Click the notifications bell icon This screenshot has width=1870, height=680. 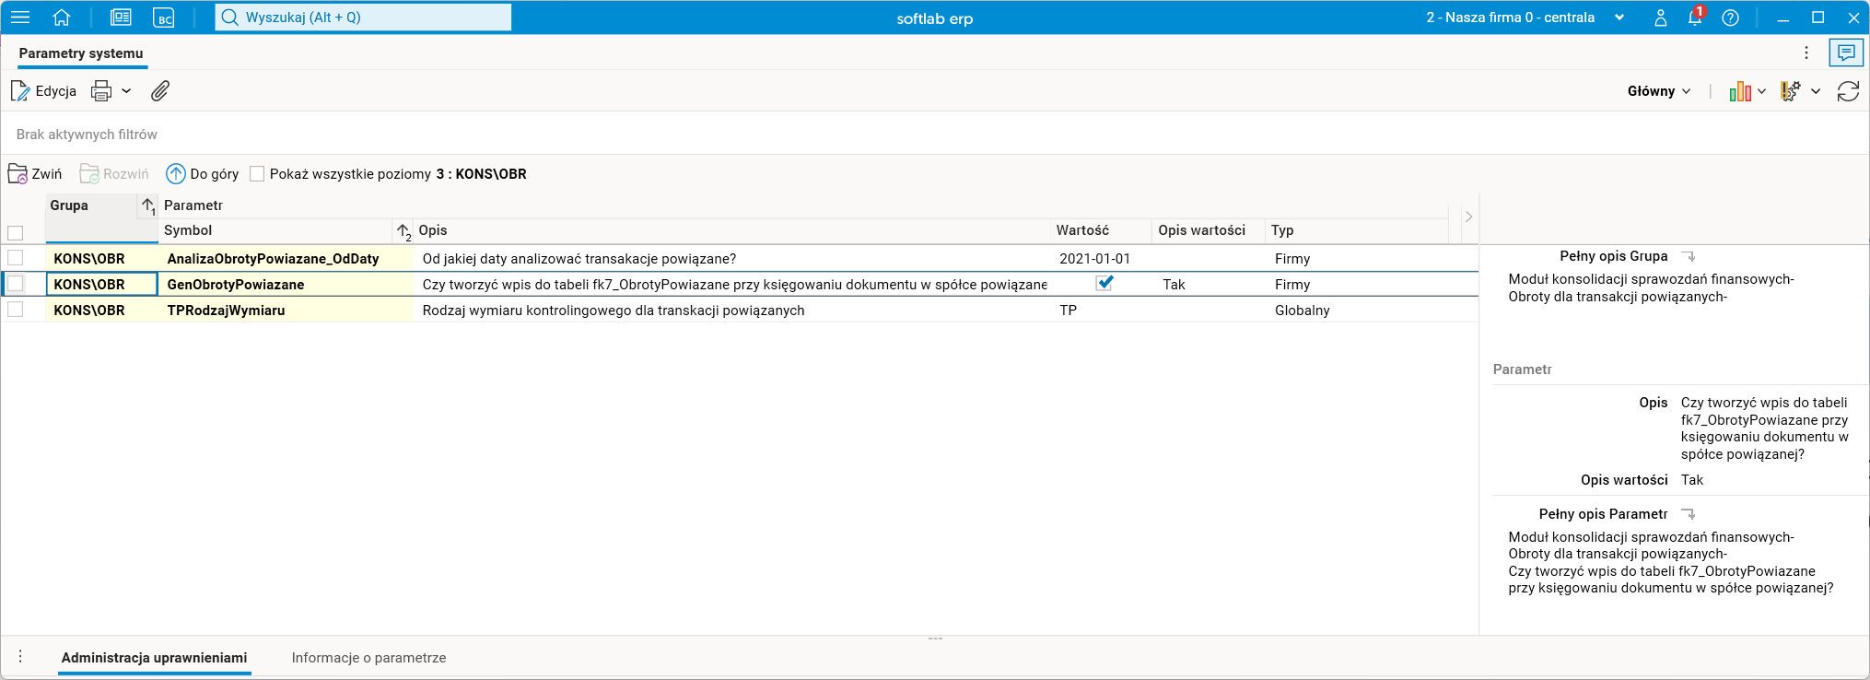[1695, 18]
